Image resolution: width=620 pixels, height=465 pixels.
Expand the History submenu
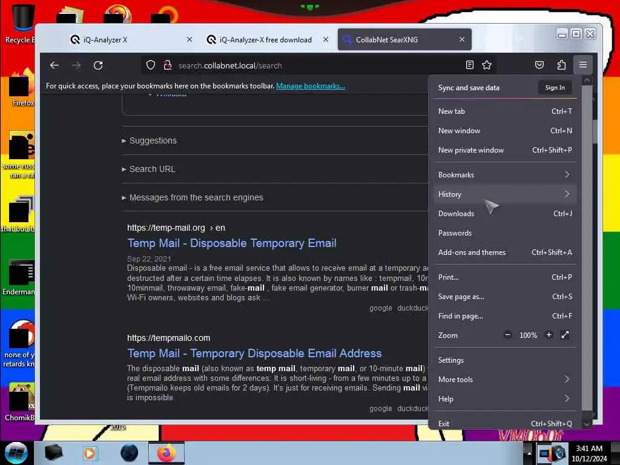[x=505, y=194]
